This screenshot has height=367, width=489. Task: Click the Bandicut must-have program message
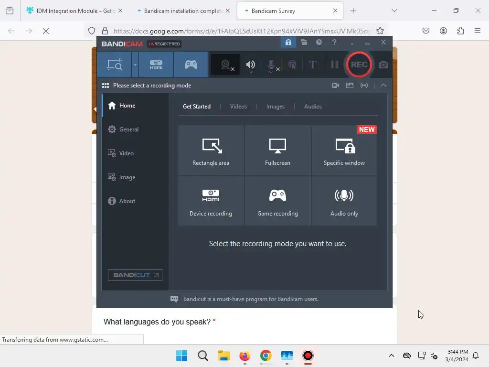251,299
